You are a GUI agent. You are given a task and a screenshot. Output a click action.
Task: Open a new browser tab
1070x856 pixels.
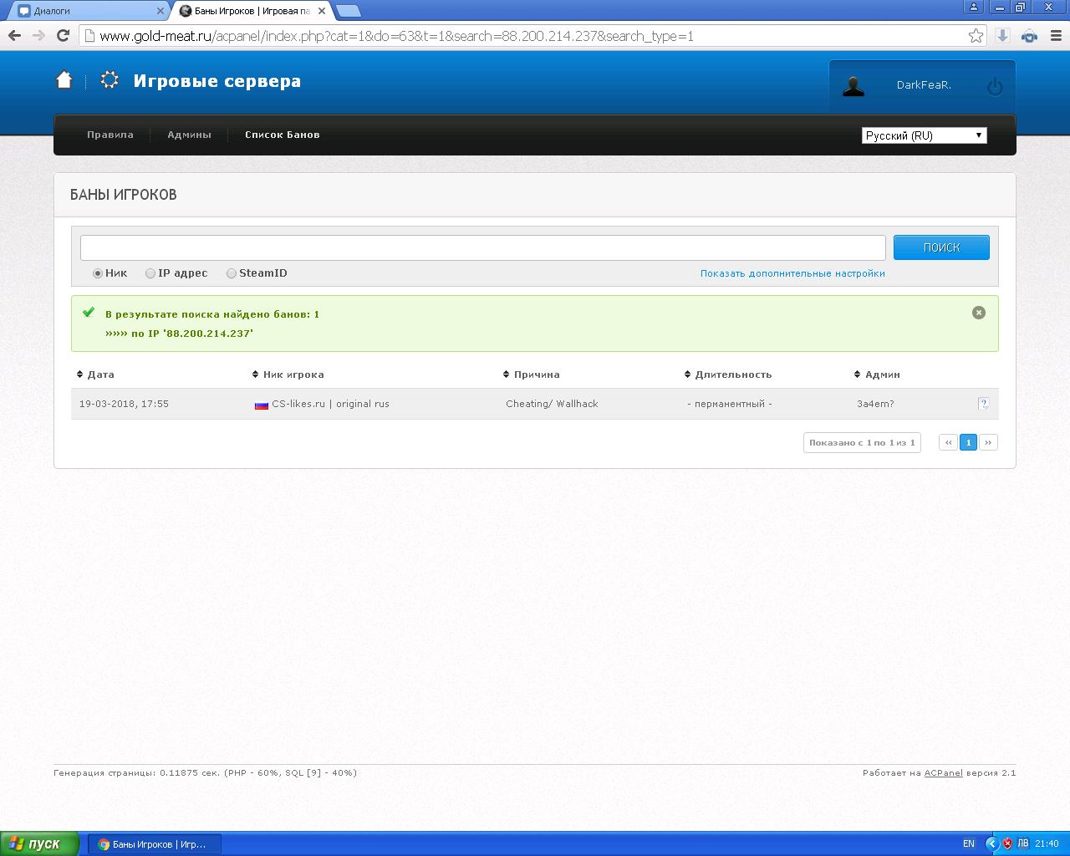348,11
